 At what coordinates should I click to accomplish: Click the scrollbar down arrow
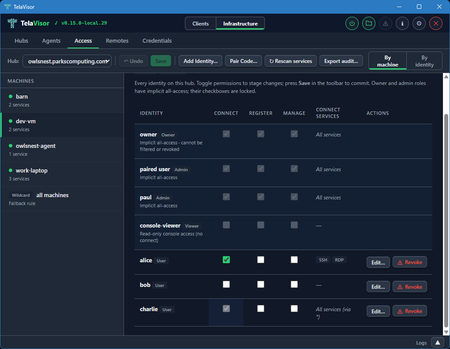pos(446,332)
